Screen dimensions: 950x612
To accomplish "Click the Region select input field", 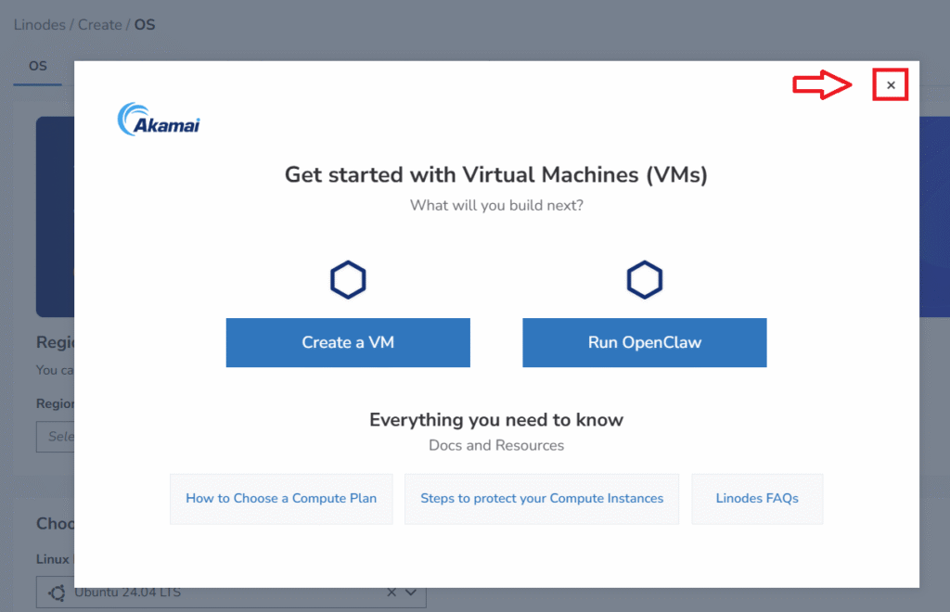I will pyautogui.click(x=55, y=437).
